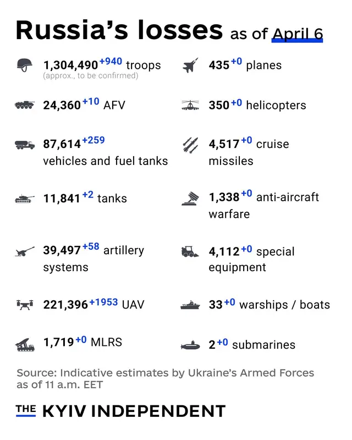Click the source note about Ukraine's Armed Forces

click(x=165, y=378)
